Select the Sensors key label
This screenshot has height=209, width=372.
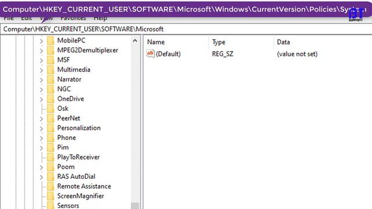[68, 206]
